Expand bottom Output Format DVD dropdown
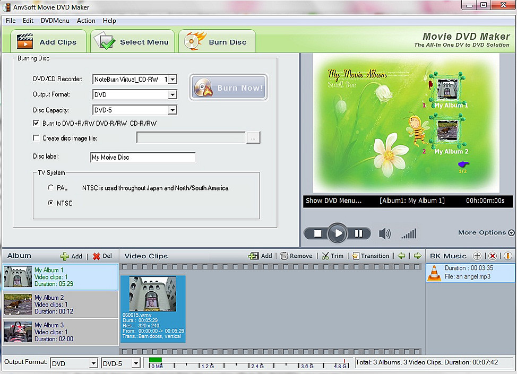 coord(93,363)
